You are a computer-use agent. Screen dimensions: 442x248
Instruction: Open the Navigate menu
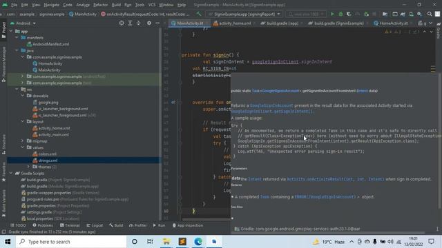pyautogui.click(x=51, y=5)
